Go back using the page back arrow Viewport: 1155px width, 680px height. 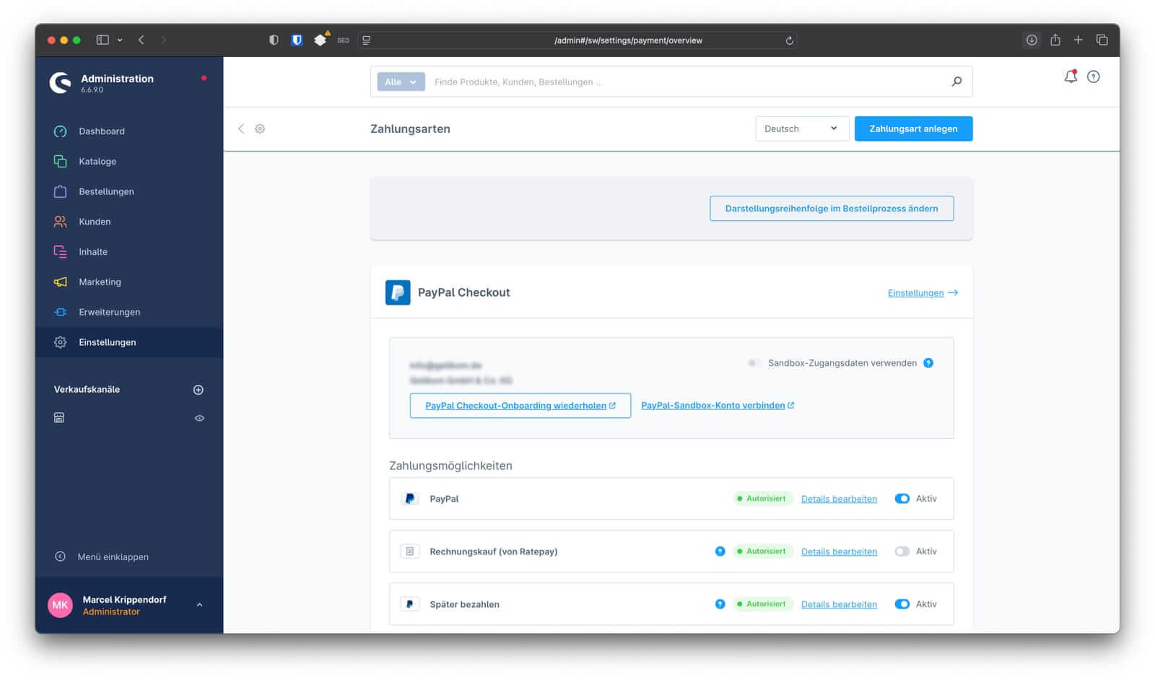241,128
